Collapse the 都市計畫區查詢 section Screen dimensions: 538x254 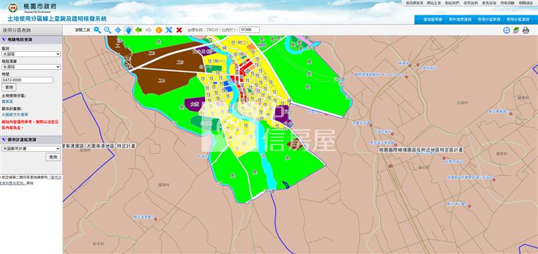click(x=31, y=140)
